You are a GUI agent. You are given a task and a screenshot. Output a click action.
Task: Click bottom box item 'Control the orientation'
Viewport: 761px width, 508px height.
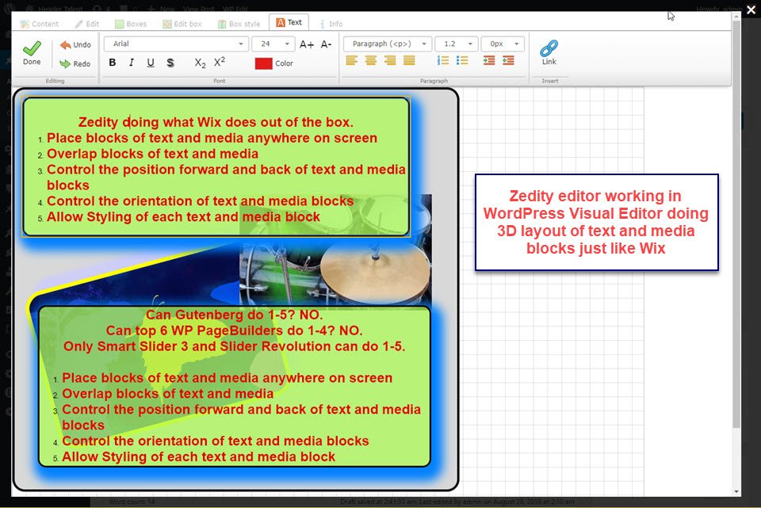point(216,441)
